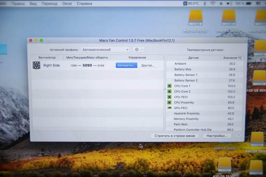The height and width of the screenshot is (177, 266).
Task: Open the Окно menu
Action: tap(67, 4)
